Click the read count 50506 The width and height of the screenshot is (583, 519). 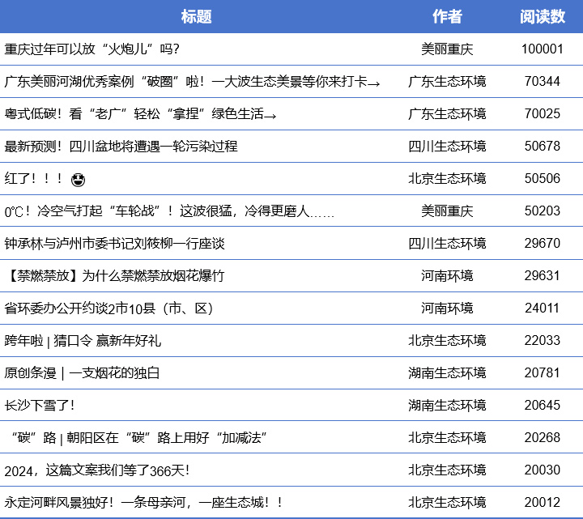(543, 178)
